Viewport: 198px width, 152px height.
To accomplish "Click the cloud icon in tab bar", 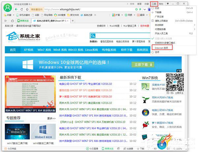I will point(13,21).
